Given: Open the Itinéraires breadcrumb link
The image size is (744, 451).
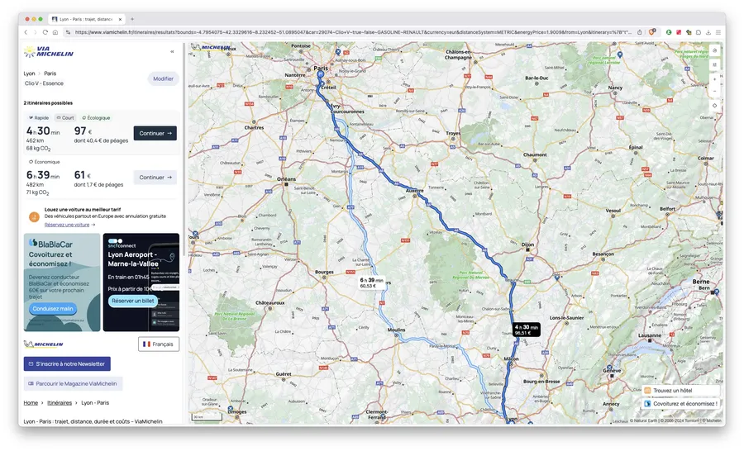Looking at the screenshot, I should pos(60,402).
